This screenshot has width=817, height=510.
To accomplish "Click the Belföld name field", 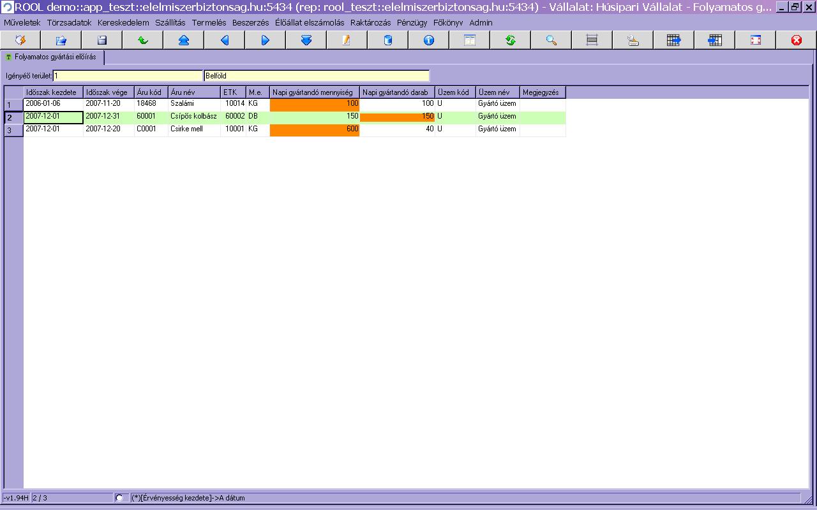I will pos(317,76).
